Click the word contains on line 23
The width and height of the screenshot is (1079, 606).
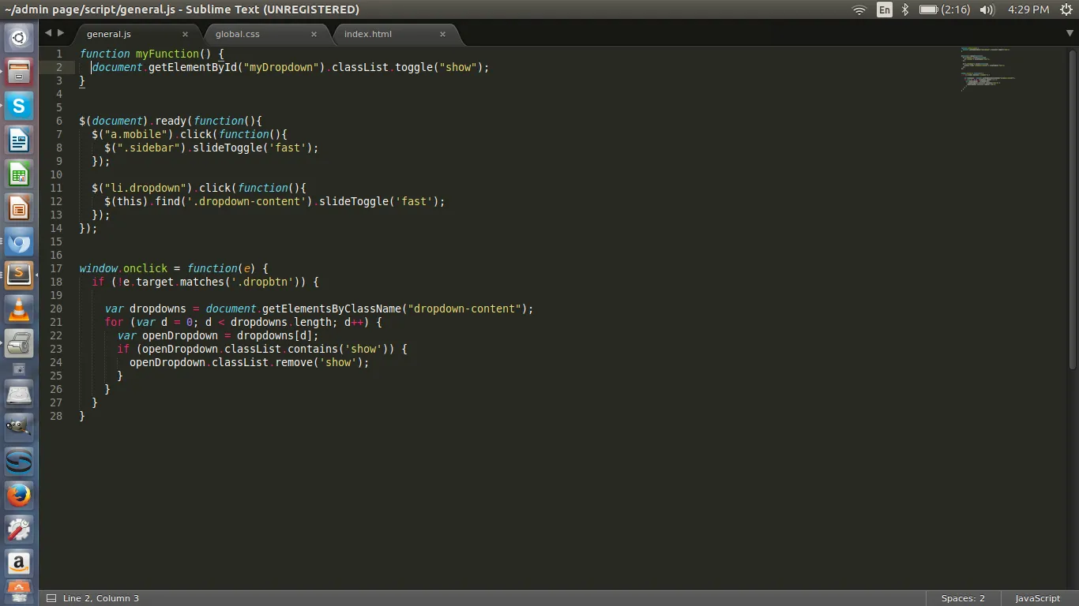tap(313, 349)
